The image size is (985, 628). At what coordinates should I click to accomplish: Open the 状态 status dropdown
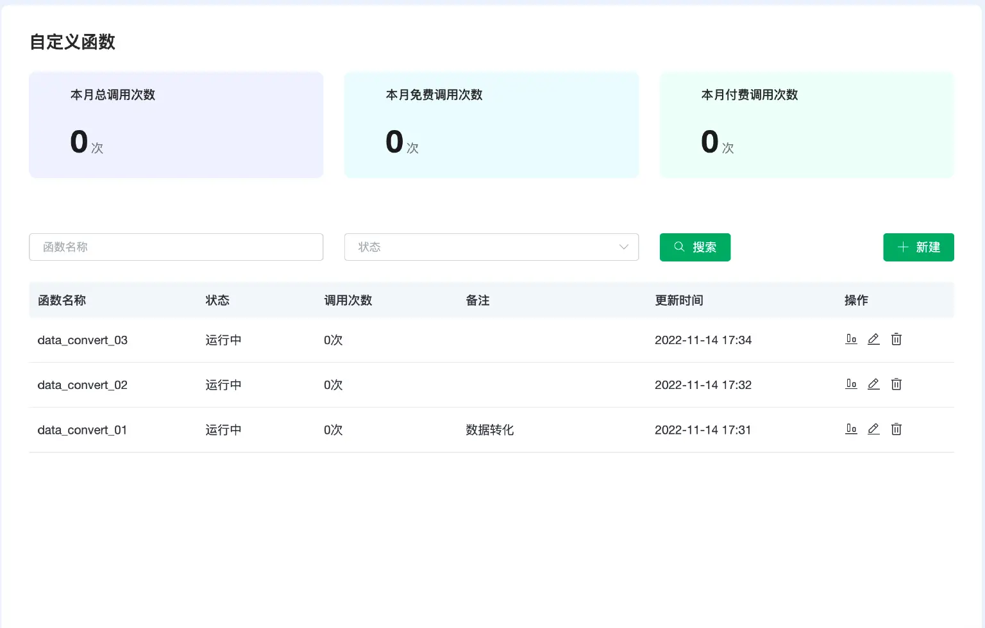[491, 247]
